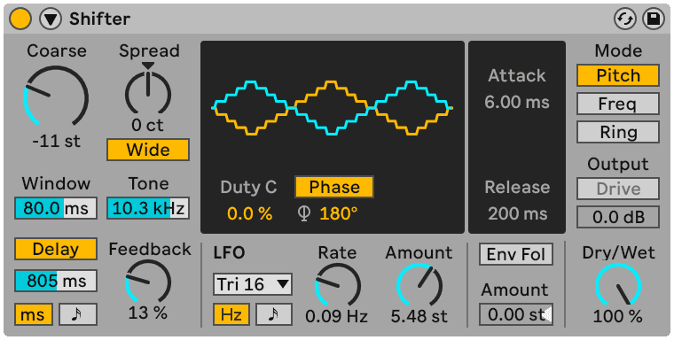Image resolution: width=674 pixels, height=340 pixels.
Task: Toggle the Phase button
Action: (x=334, y=187)
